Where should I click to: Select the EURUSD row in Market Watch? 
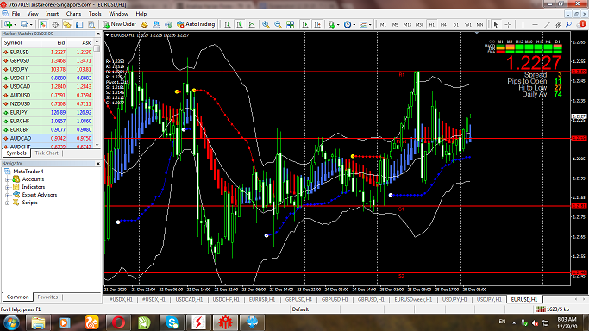[x=47, y=53]
